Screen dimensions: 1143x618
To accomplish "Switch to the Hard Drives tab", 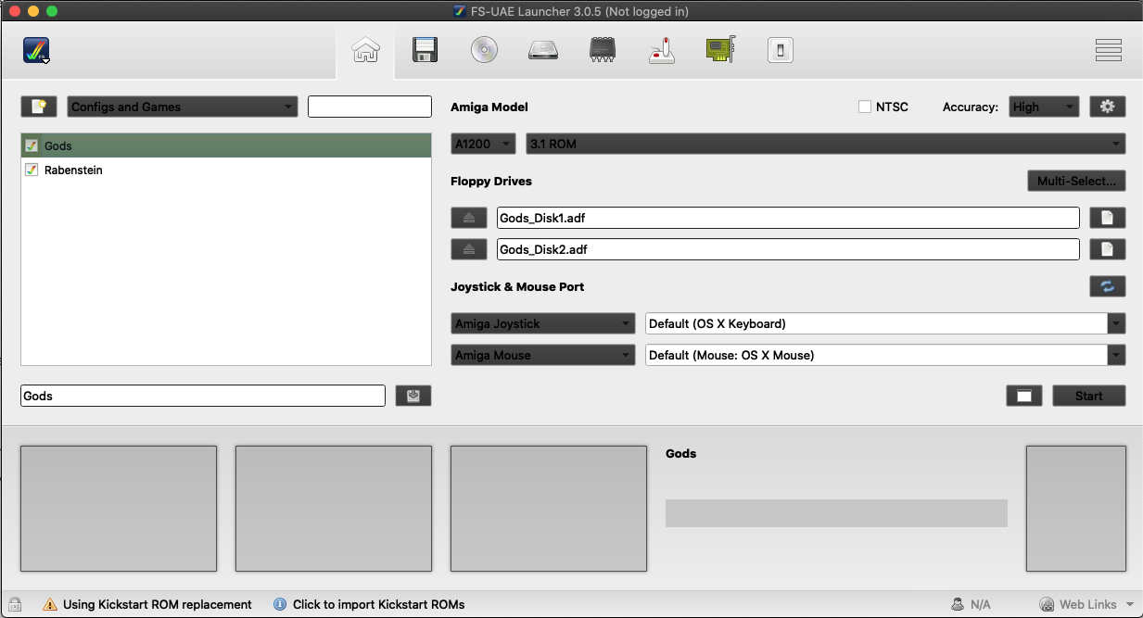I will coord(543,50).
